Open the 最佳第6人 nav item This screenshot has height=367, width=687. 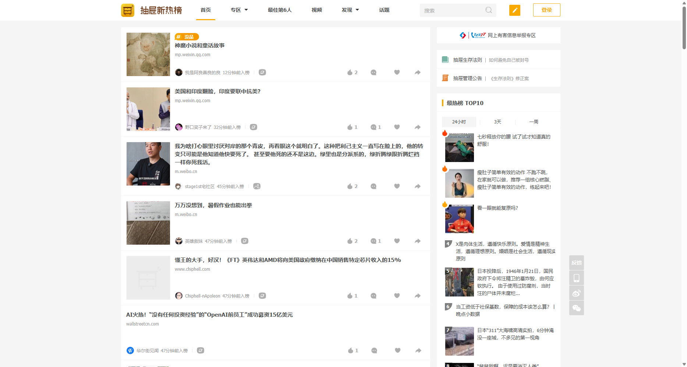coord(280,10)
